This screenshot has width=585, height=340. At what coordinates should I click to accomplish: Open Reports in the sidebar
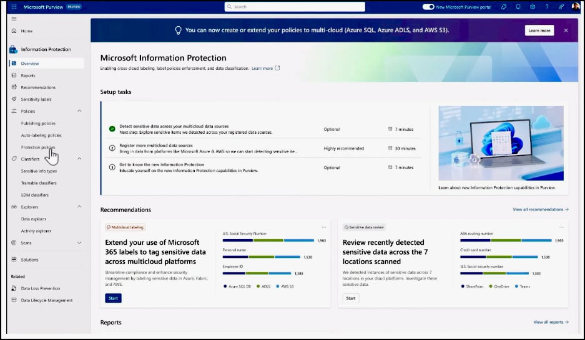28,75
